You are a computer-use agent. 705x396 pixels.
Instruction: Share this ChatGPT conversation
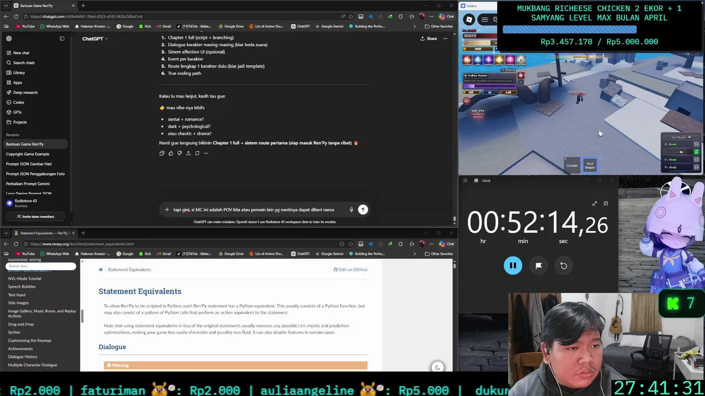click(429, 38)
